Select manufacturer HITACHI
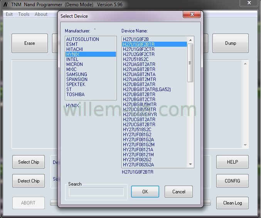This screenshot has width=261, height=218. (x=91, y=49)
